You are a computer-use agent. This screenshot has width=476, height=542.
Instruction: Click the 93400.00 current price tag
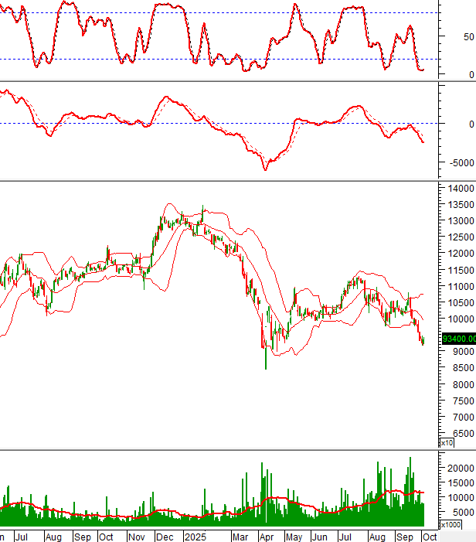tap(458, 339)
